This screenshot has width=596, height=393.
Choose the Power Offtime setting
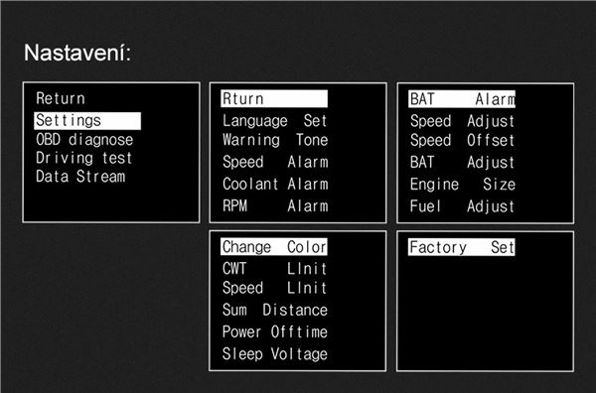275,331
